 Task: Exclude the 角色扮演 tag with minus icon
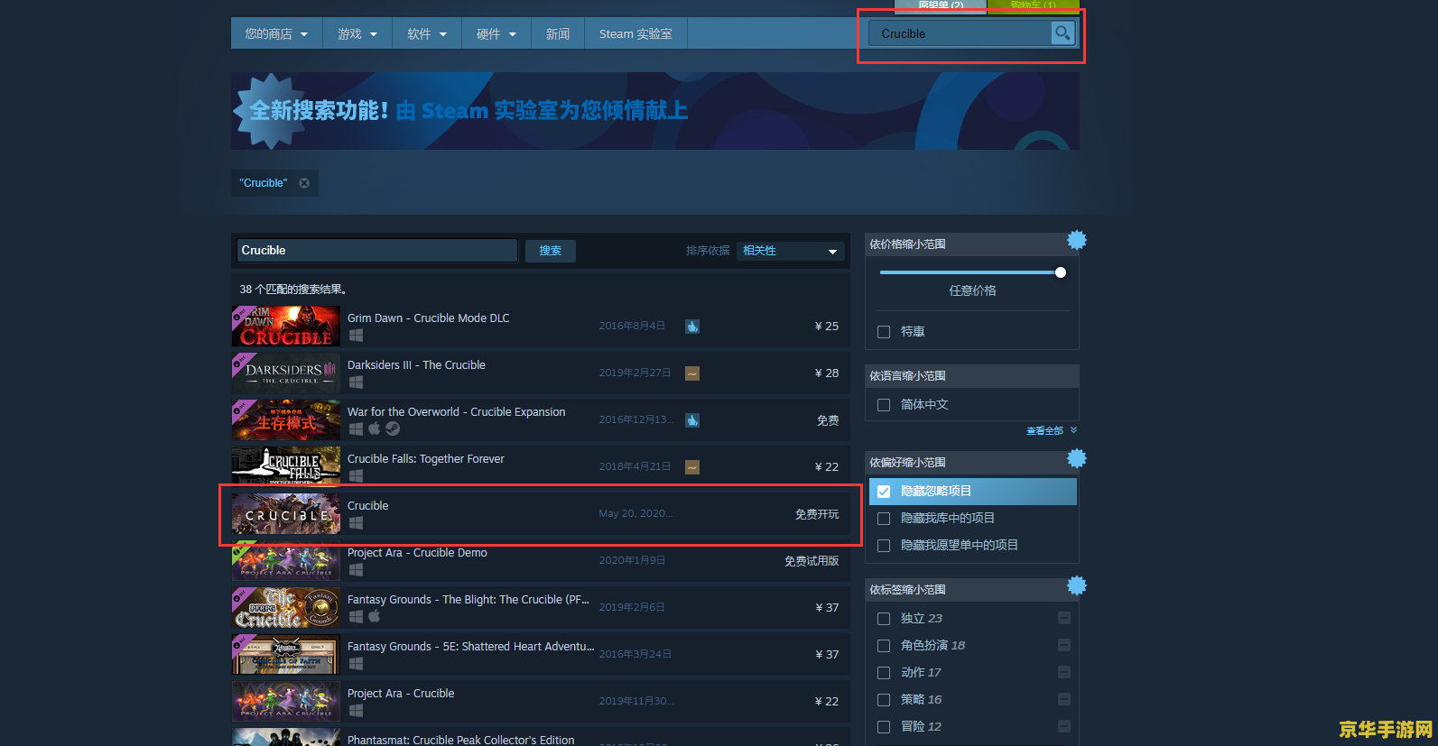1064,645
